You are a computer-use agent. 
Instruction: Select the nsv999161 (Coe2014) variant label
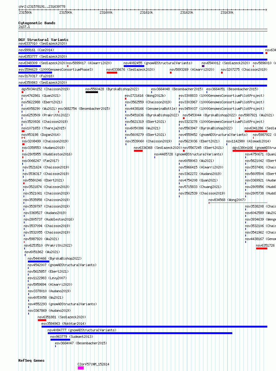click(36, 50)
